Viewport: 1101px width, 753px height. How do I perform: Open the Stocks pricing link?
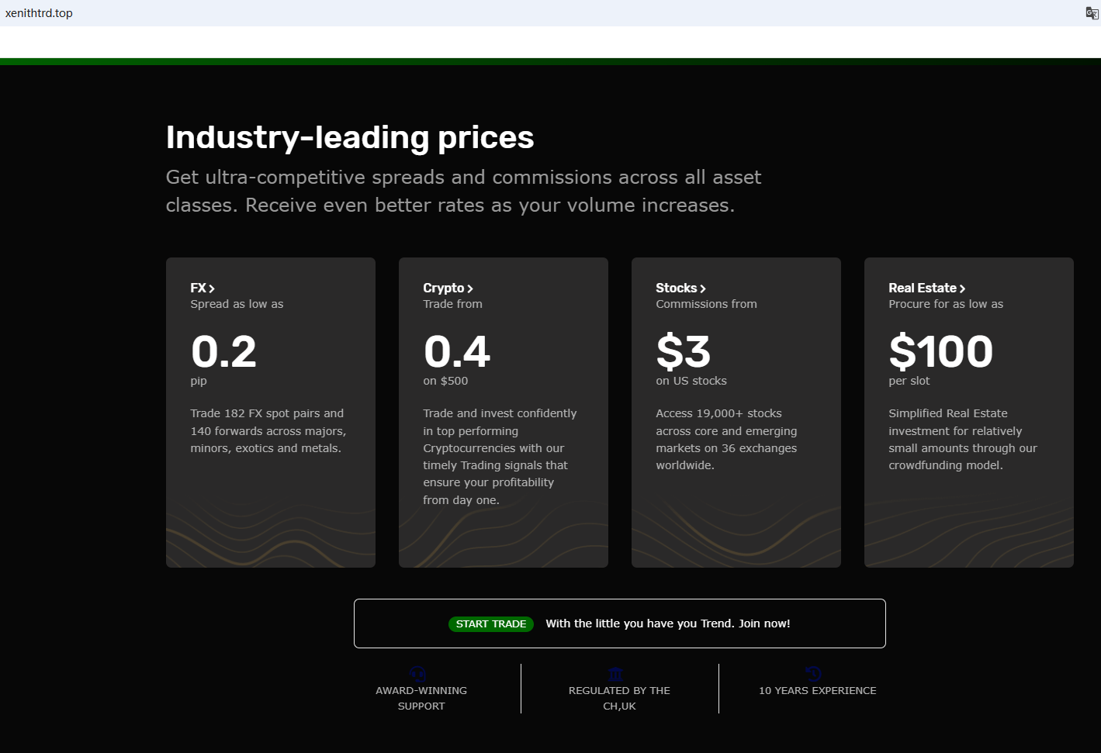click(677, 288)
